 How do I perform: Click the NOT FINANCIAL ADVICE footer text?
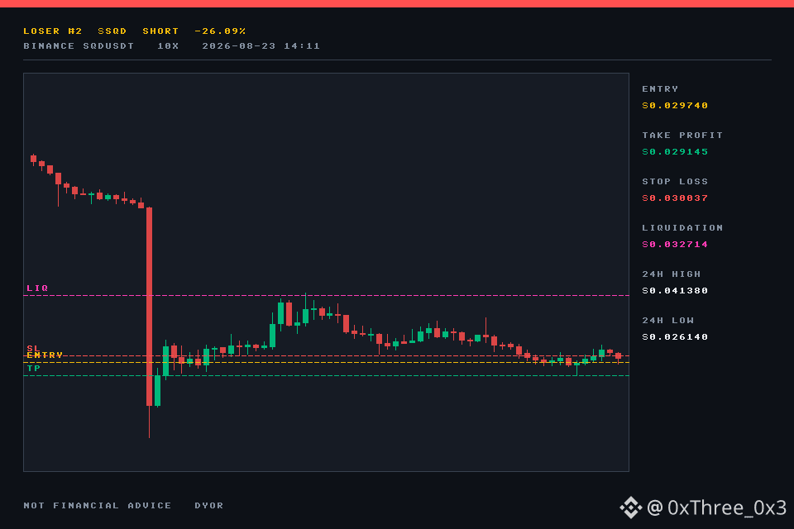click(98, 505)
